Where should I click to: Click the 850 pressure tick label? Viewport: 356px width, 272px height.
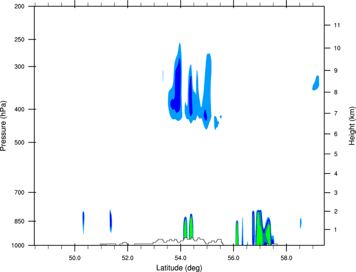pyautogui.click(x=19, y=221)
